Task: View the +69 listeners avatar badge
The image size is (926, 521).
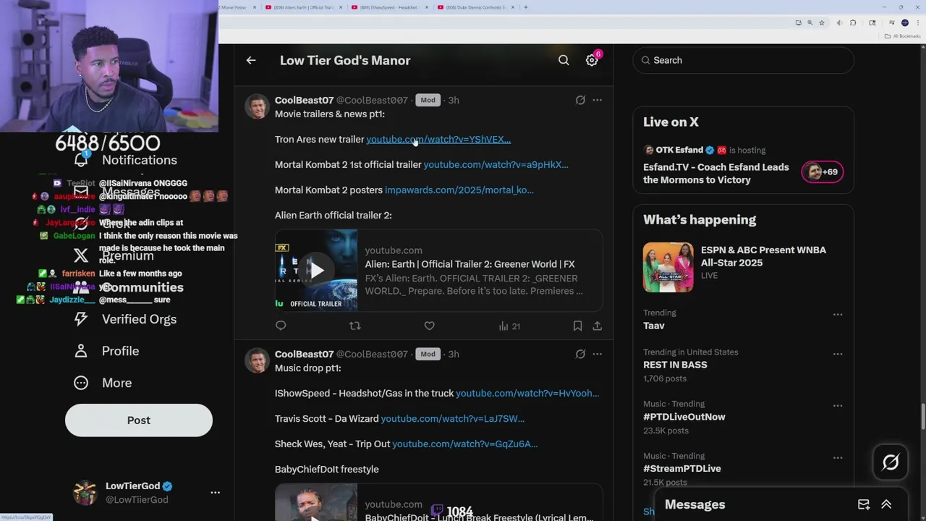Action: tap(822, 171)
